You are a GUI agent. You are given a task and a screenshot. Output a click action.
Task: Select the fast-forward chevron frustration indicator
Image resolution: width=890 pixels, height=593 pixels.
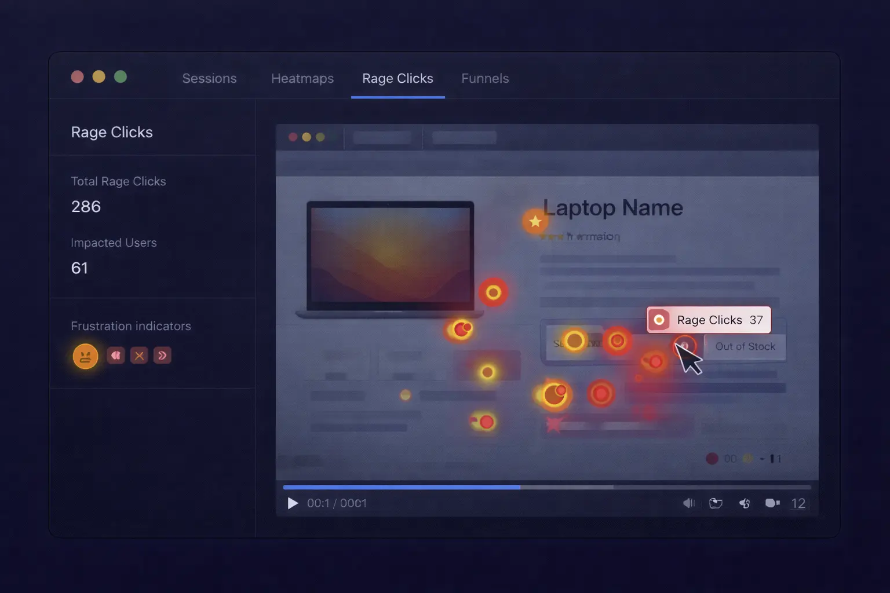pyautogui.click(x=162, y=356)
